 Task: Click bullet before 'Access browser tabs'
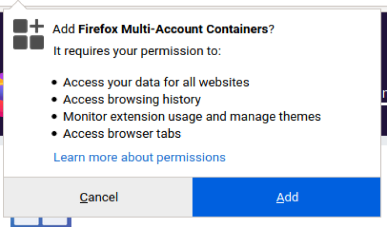(54, 134)
